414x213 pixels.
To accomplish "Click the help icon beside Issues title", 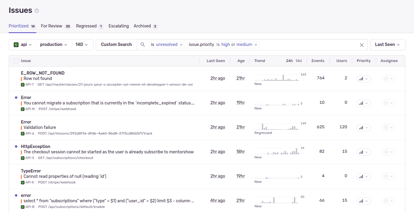I will pyautogui.click(x=37, y=11).
